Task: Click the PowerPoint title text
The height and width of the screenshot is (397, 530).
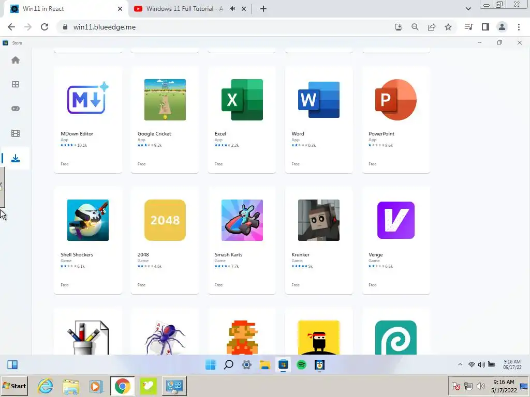Action: coord(381,134)
